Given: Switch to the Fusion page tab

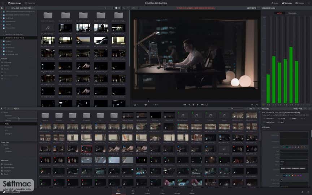Looking at the screenshot, I should (x=148, y=192).
